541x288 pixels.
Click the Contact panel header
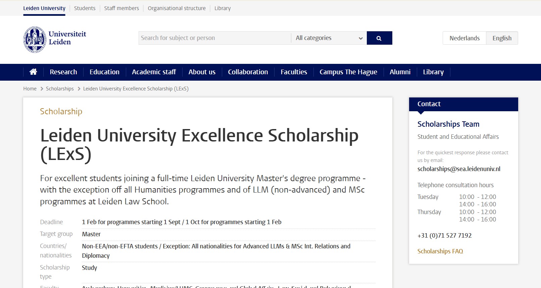pos(463,104)
